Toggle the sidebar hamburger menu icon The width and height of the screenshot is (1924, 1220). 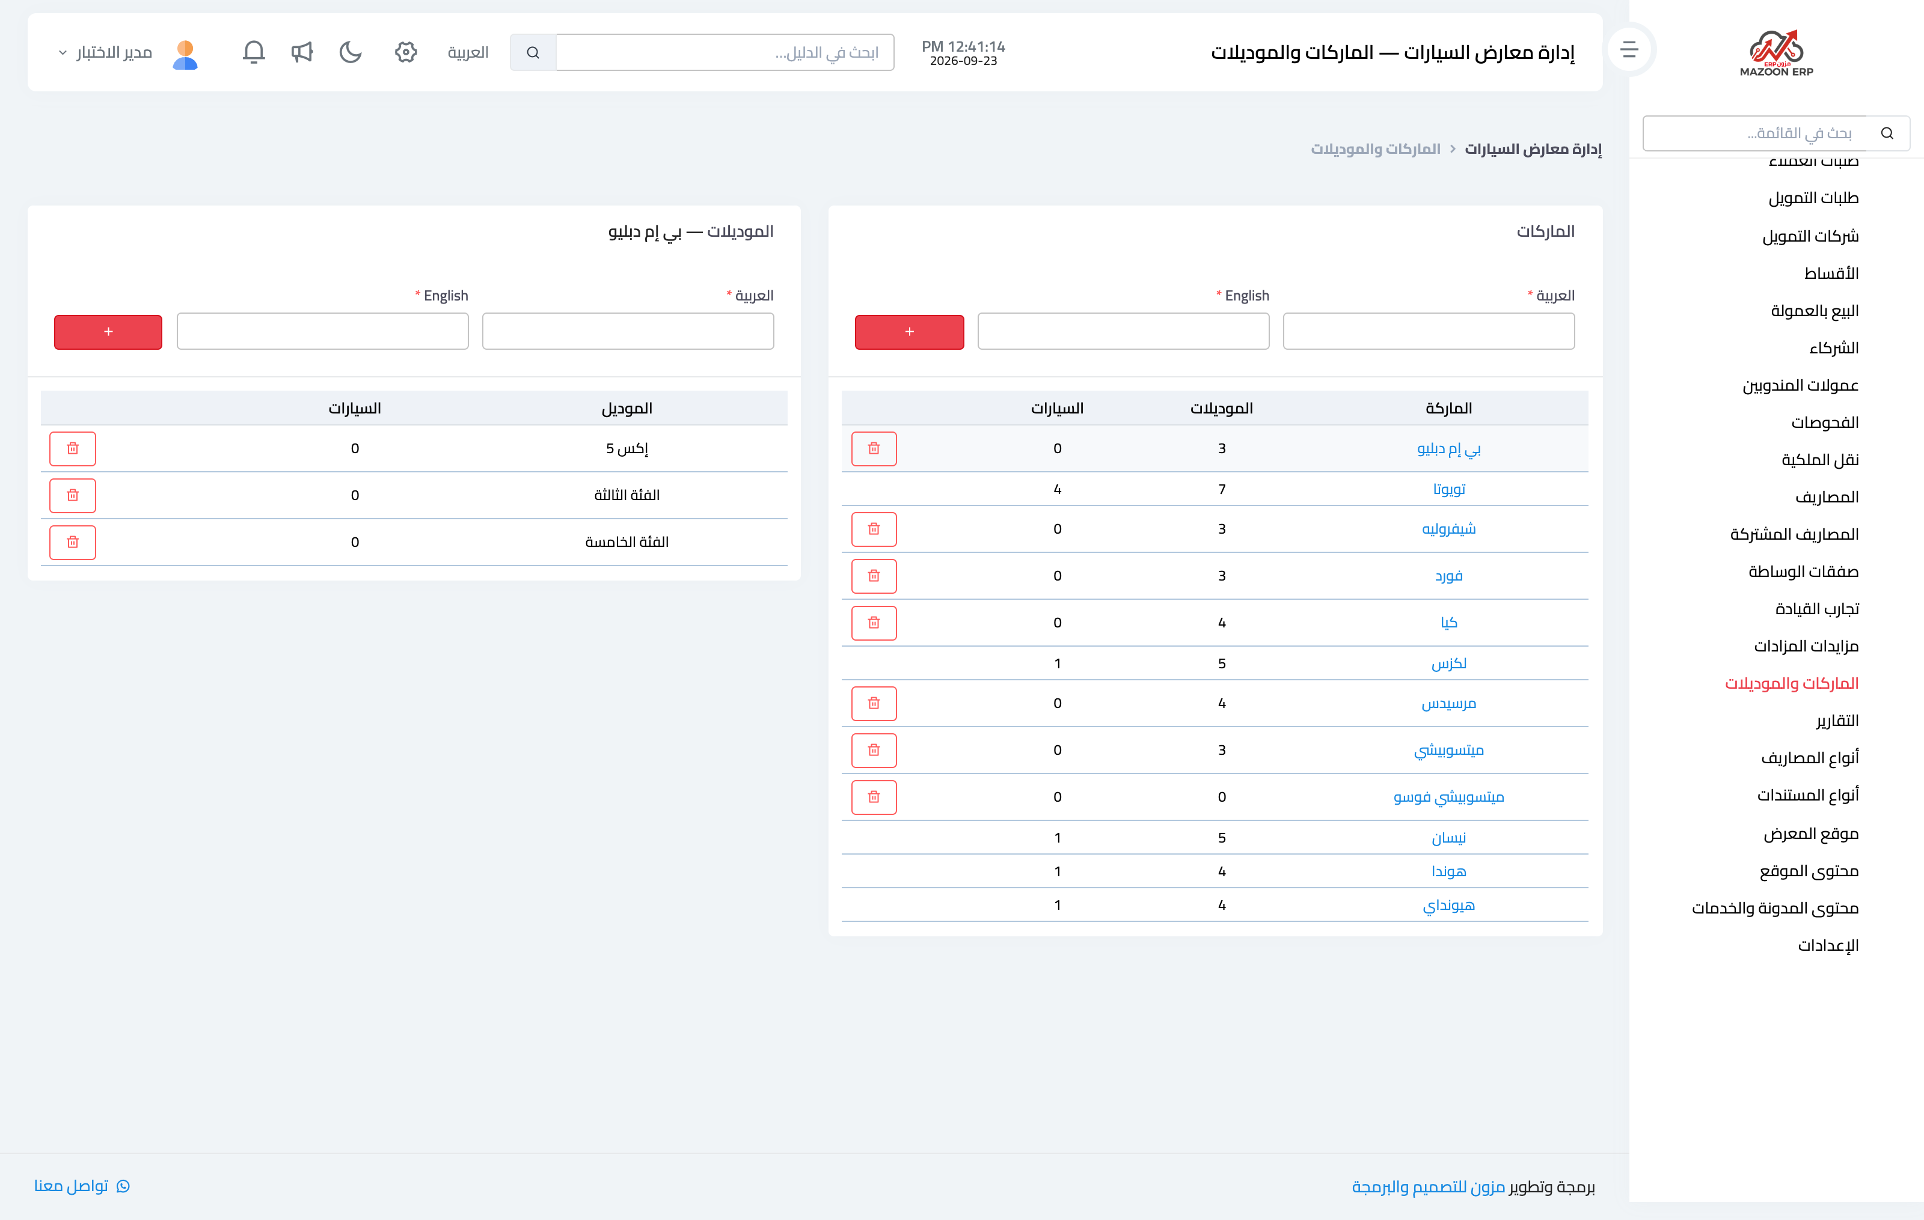point(1629,50)
